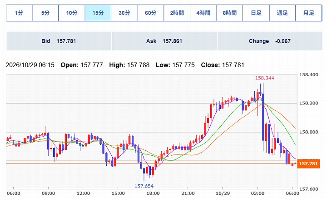Click the Ask 157.861 price panel

[x=164, y=41]
